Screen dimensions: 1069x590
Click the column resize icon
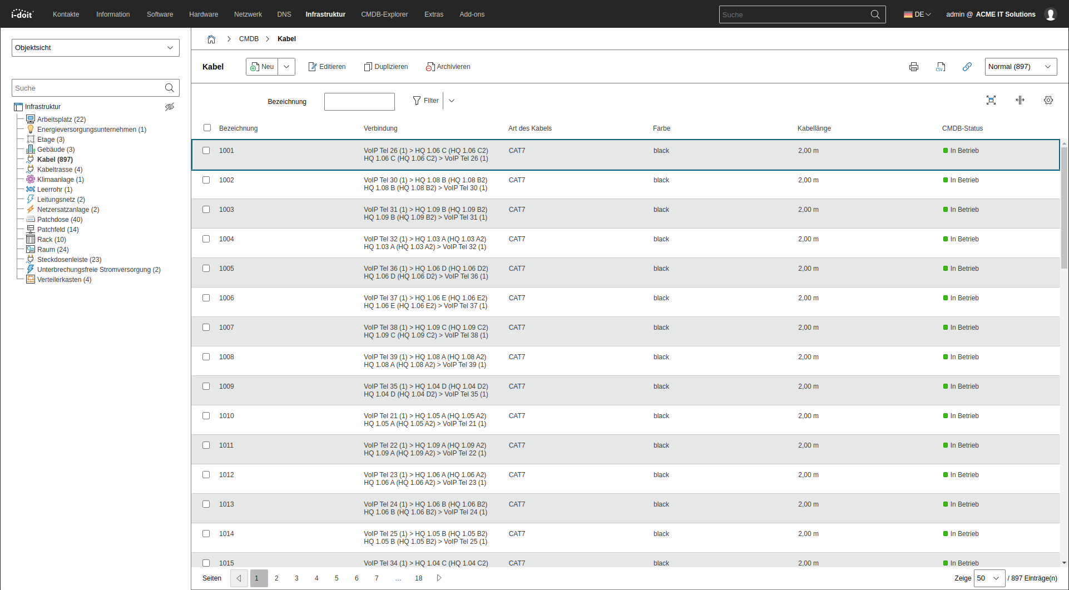[1019, 100]
